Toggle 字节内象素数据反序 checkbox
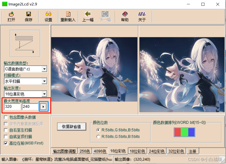This screenshot has height=164, width=226. click(x=6, y=124)
